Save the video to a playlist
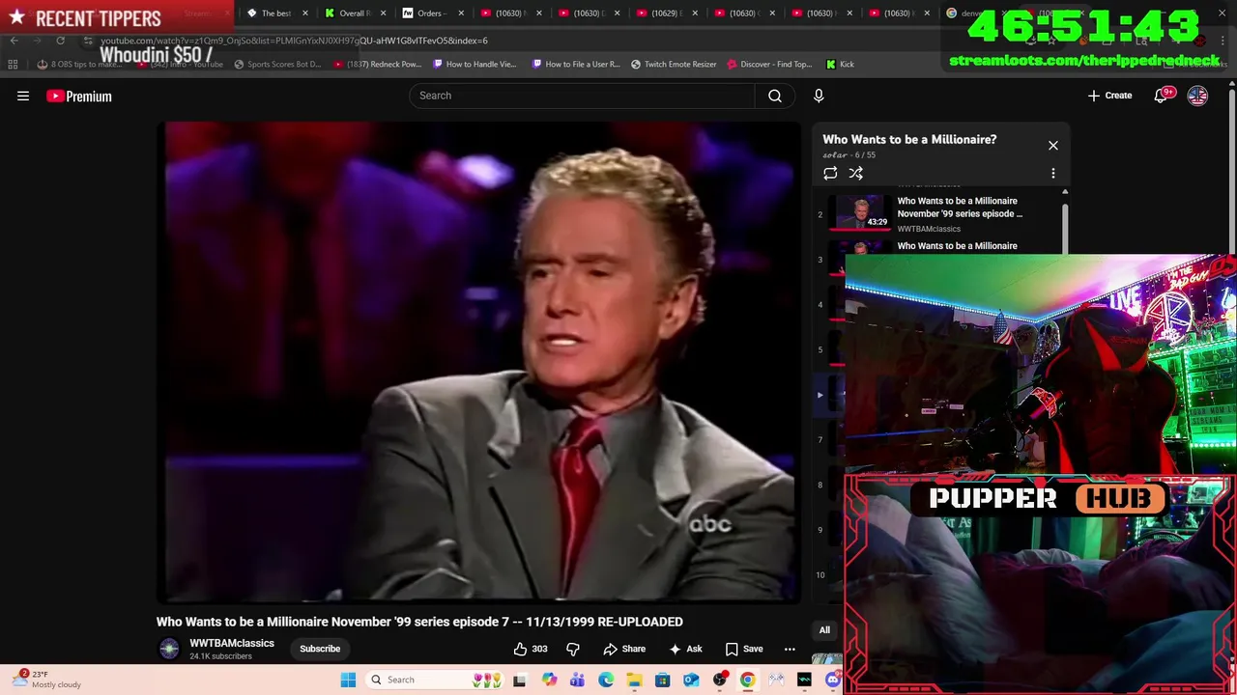The image size is (1237, 695). 744,649
